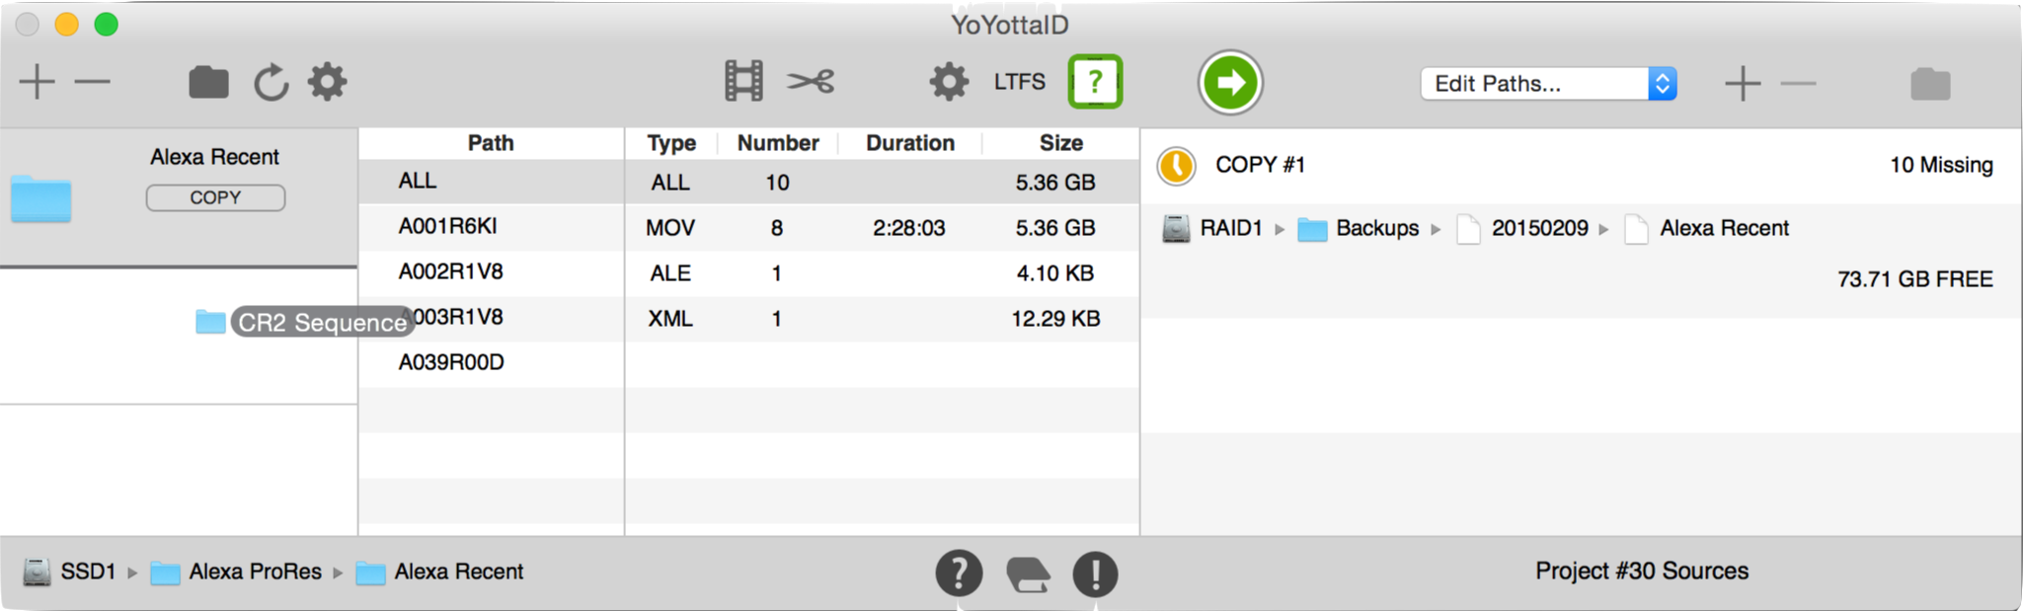This screenshot has width=2023, height=611.
Task: Open the film strip transcoding icon
Action: click(743, 81)
